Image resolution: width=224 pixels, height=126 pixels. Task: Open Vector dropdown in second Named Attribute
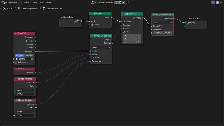tap(25, 112)
